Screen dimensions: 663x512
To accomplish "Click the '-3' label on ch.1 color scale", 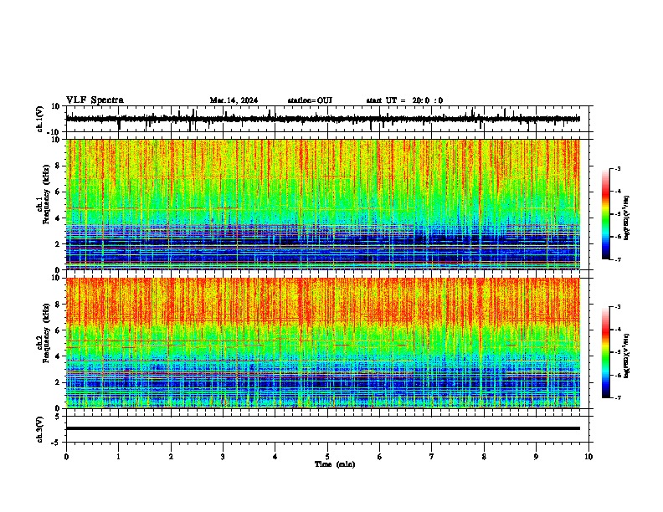I will pos(617,168).
